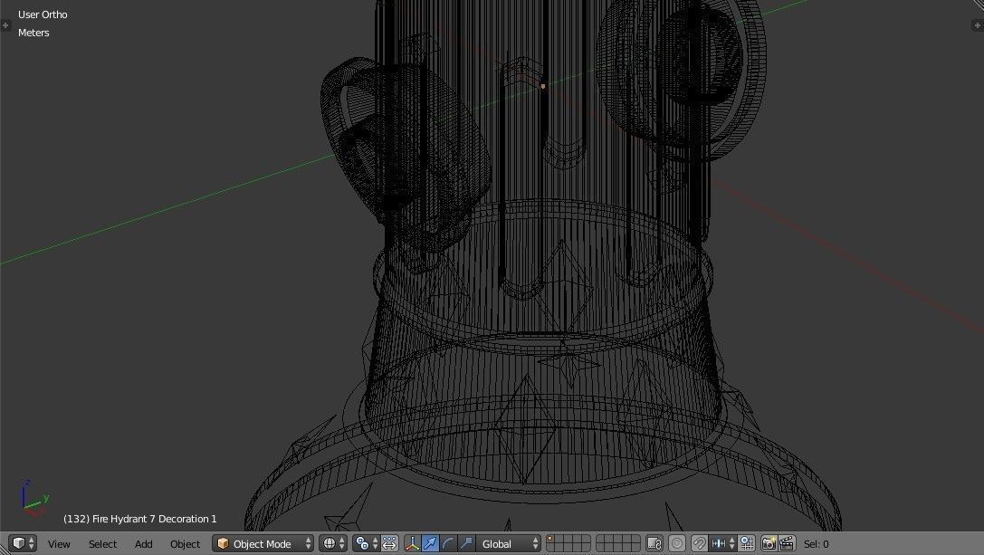Screen dimensions: 984x555
Task: Toggle lock camera and layers to scene
Action: (x=654, y=544)
